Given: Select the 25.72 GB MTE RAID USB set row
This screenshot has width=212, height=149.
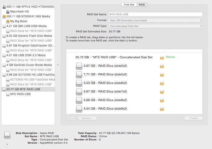Looking at the screenshot, I should coord(134,57).
